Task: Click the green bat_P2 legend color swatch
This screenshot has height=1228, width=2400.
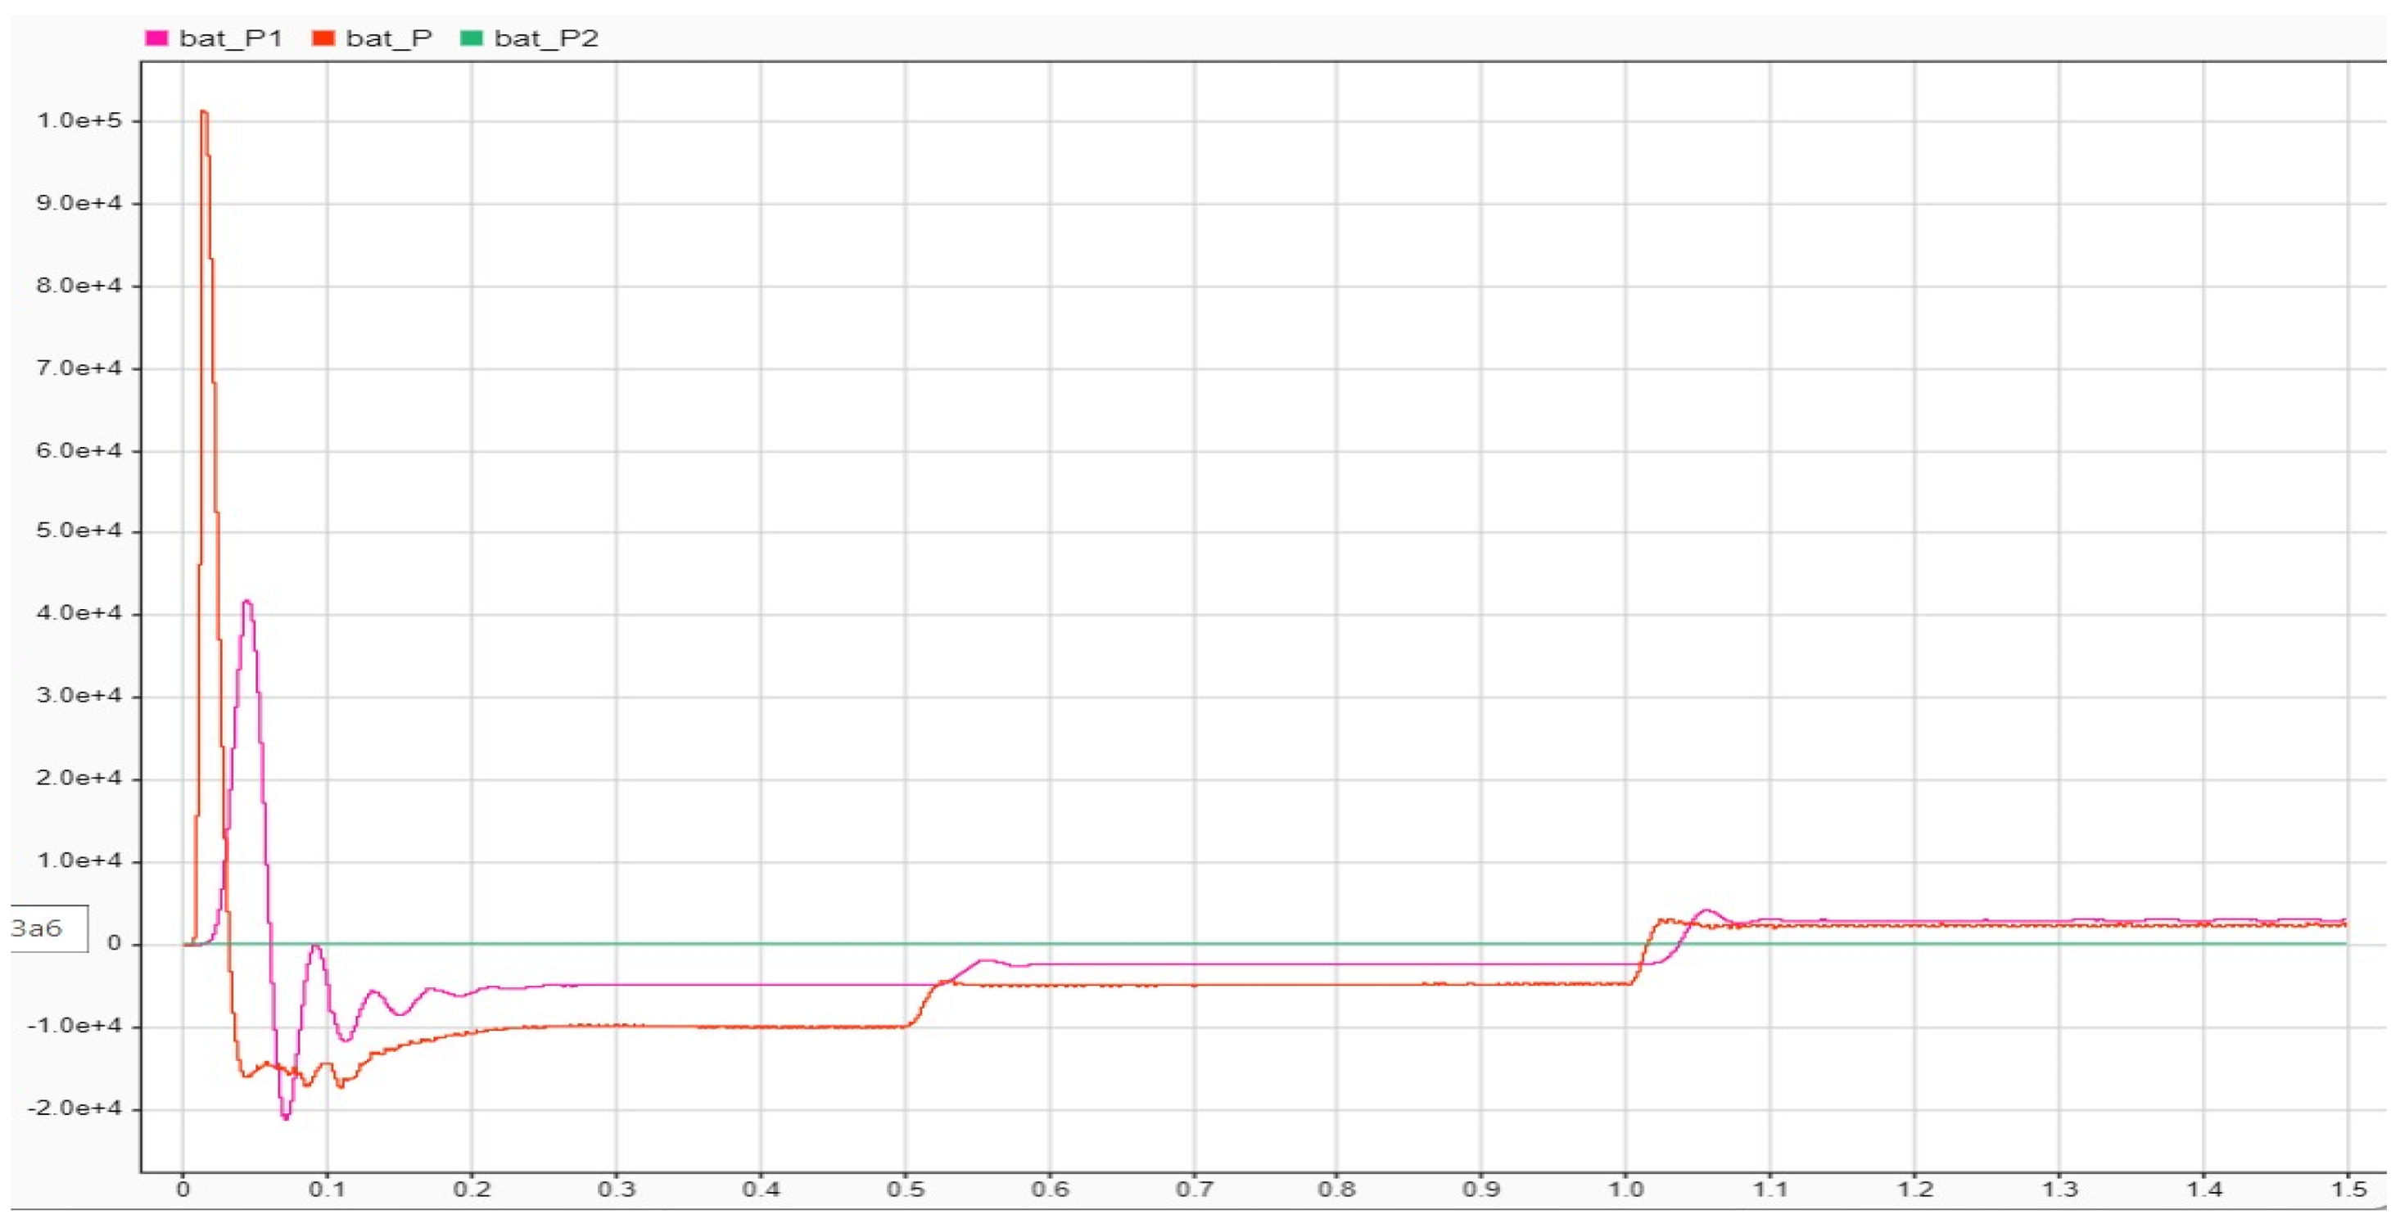Action: click(x=472, y=38)
